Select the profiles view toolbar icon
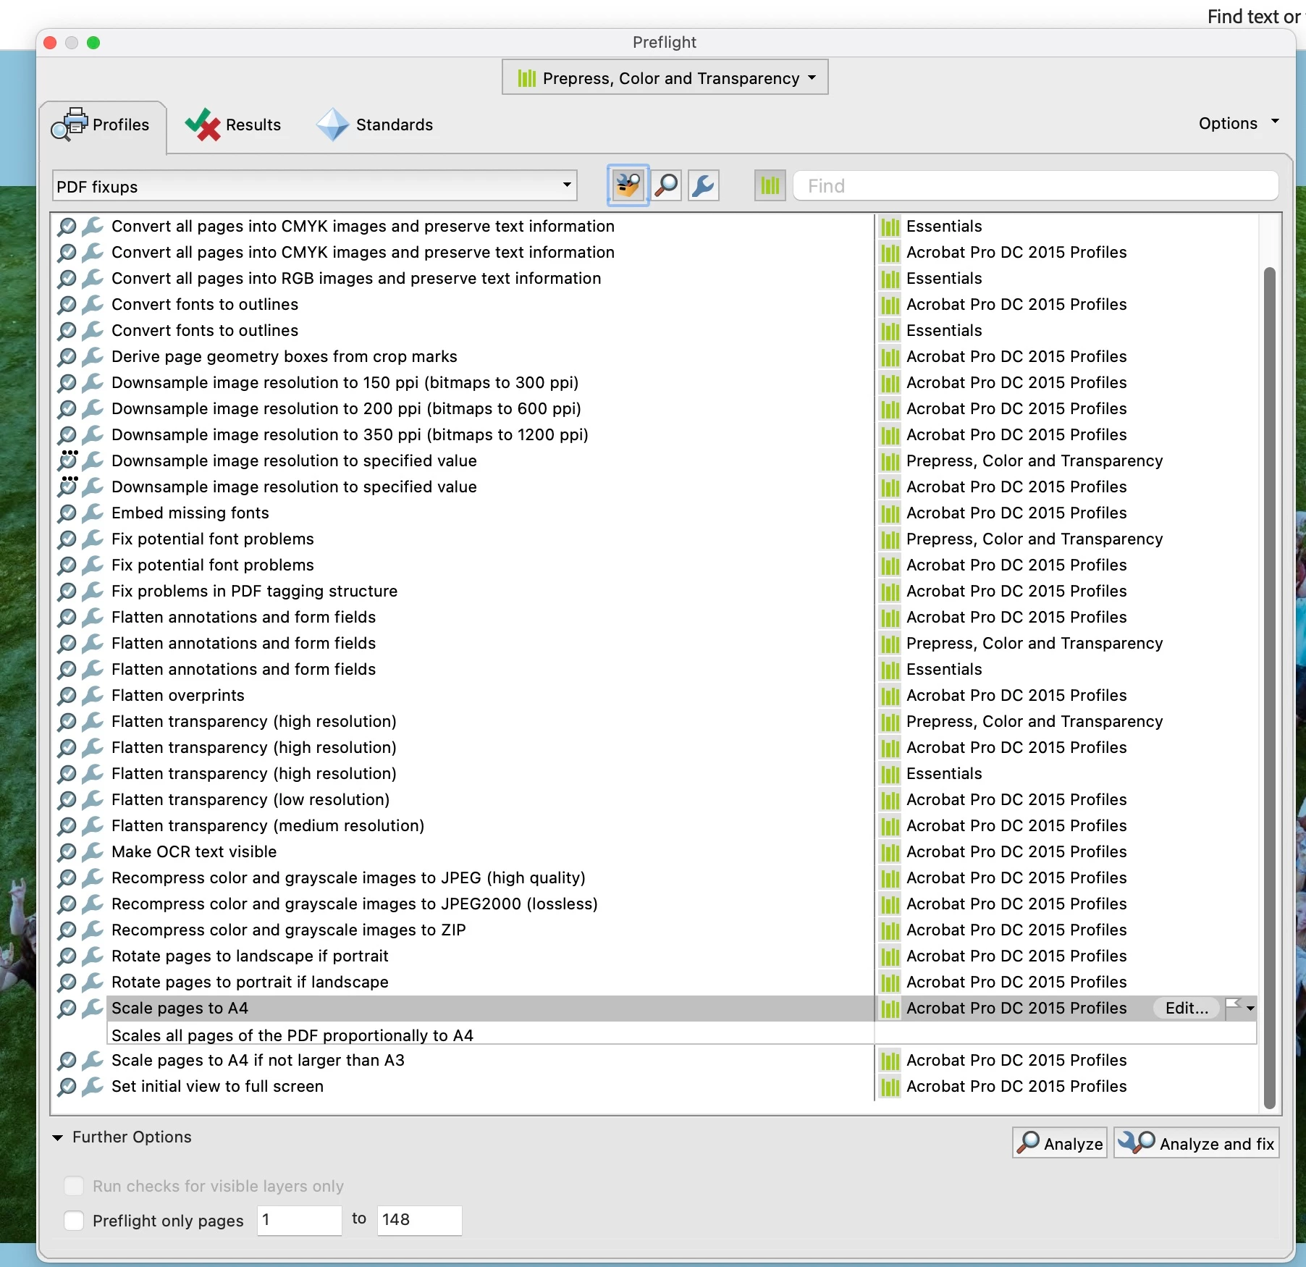The width and height of the screenshot is (1306, 1267). (628, 186)
